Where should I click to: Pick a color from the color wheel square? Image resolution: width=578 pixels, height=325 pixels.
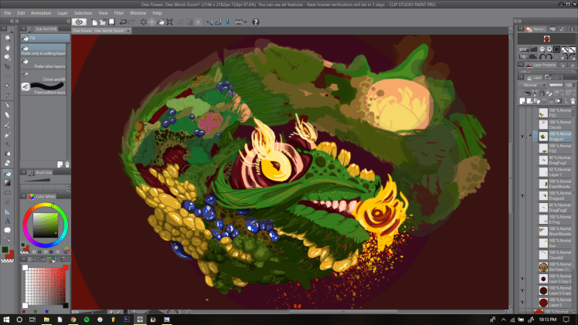click(x=47, y=224)
